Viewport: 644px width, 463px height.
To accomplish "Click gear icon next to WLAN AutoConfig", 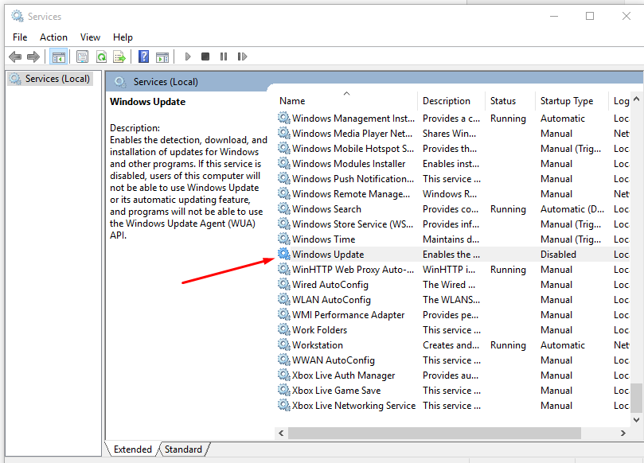I will click(x=284, y=299).
